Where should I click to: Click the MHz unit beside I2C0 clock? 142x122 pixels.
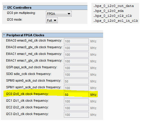click(93, 95)
